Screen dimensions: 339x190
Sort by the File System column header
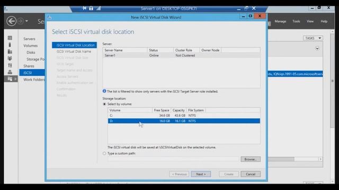(196, 110)
